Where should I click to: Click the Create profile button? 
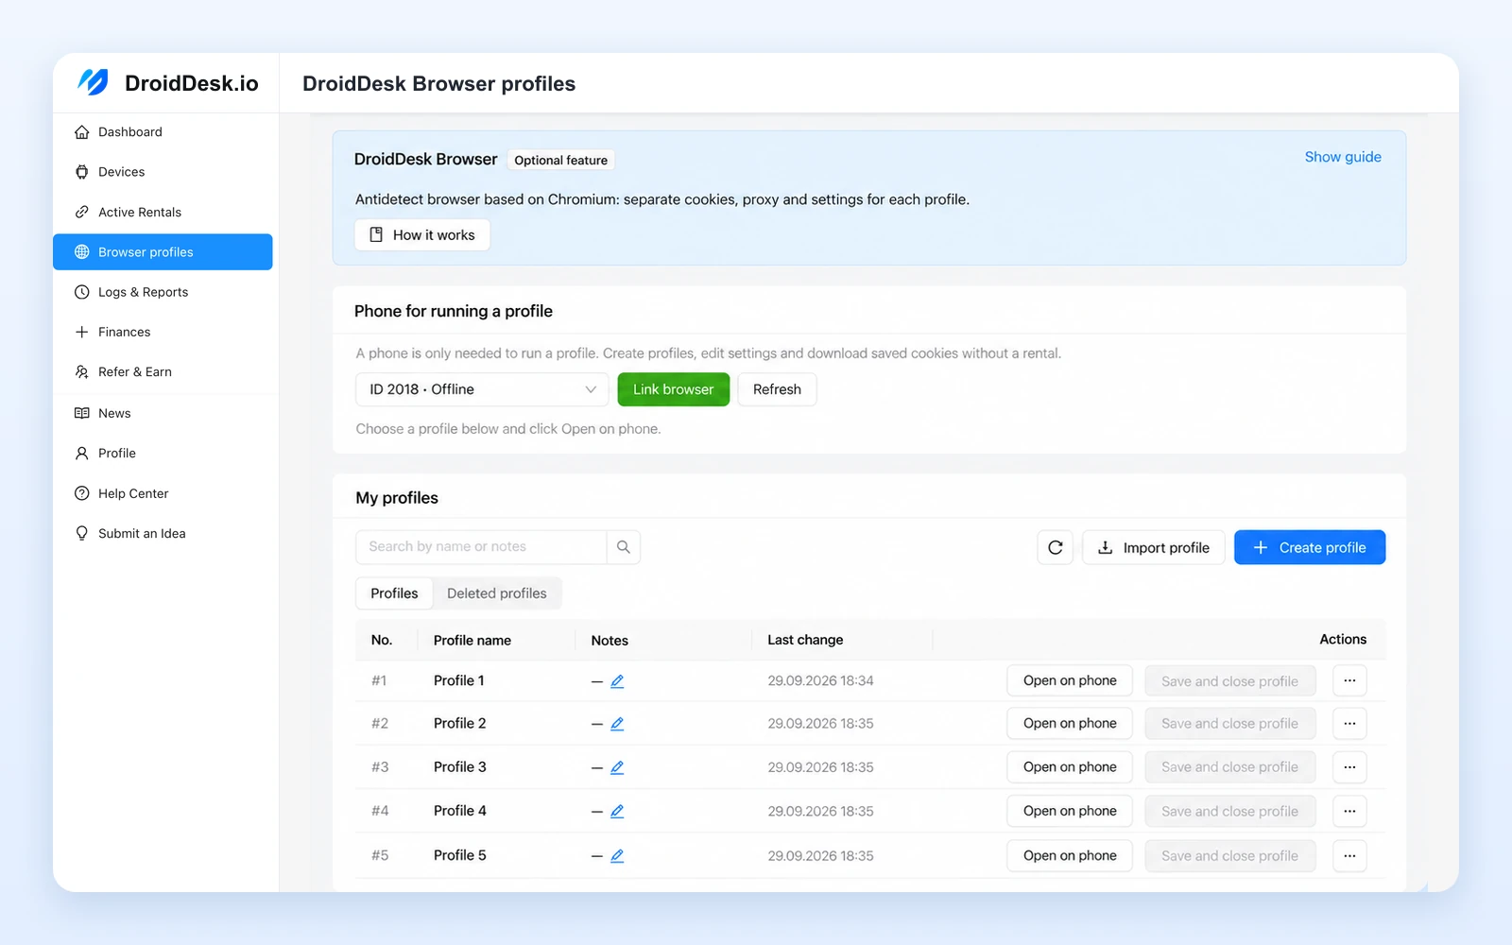point(1310,547)
